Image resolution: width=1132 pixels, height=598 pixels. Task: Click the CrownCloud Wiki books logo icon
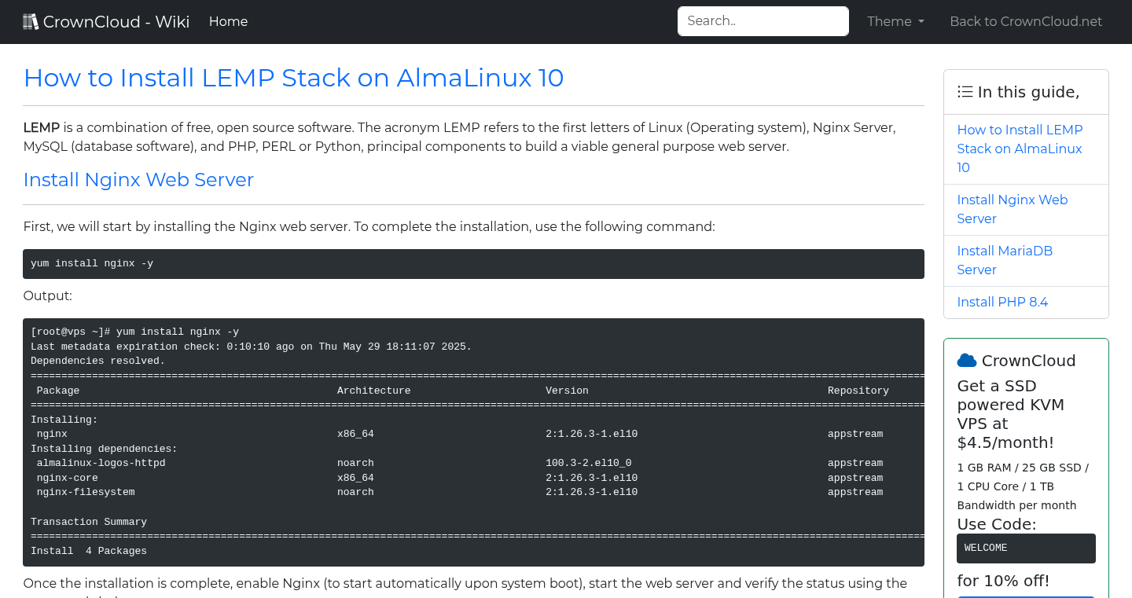tap(31, 20)
